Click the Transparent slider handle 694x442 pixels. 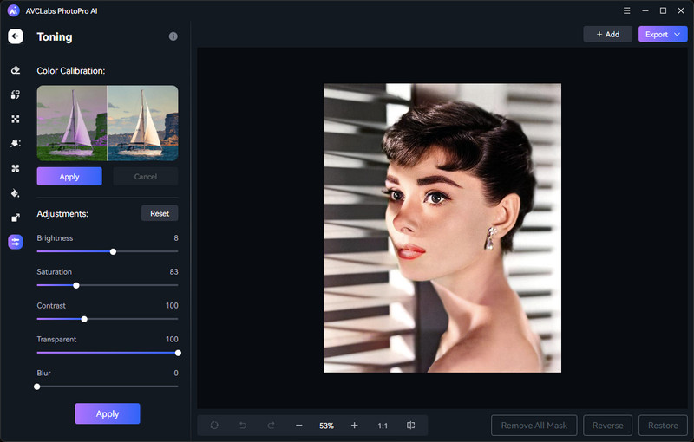tap(178, 353)
